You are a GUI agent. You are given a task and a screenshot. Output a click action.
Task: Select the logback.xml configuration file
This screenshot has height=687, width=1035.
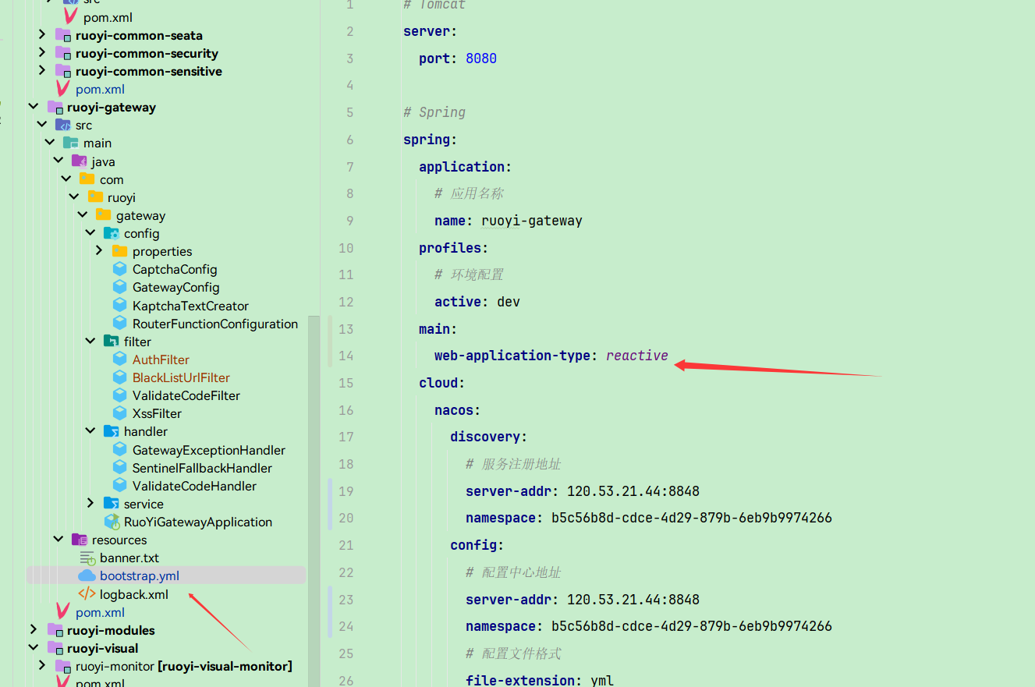click(132, 593)
